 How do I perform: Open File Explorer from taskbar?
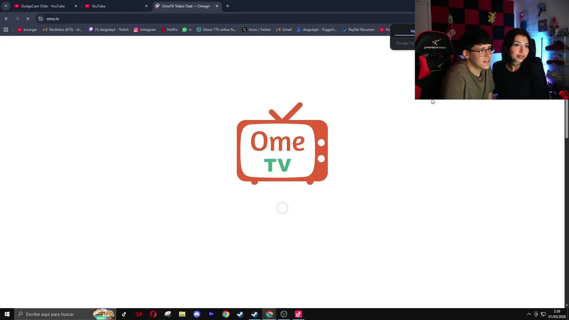click(182, 314)
